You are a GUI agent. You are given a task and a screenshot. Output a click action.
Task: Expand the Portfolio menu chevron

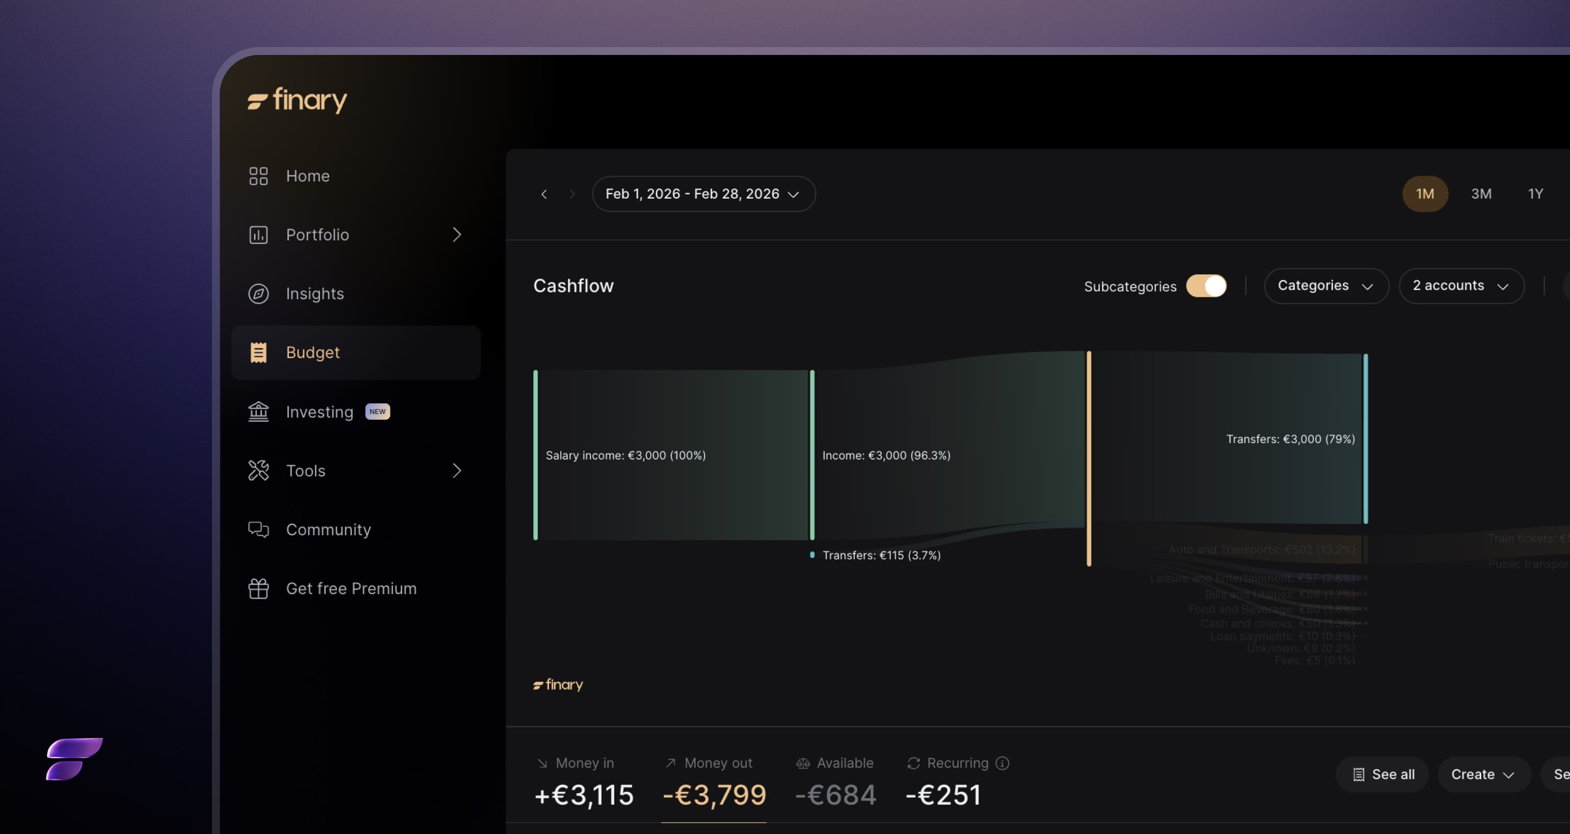point(456,235)
